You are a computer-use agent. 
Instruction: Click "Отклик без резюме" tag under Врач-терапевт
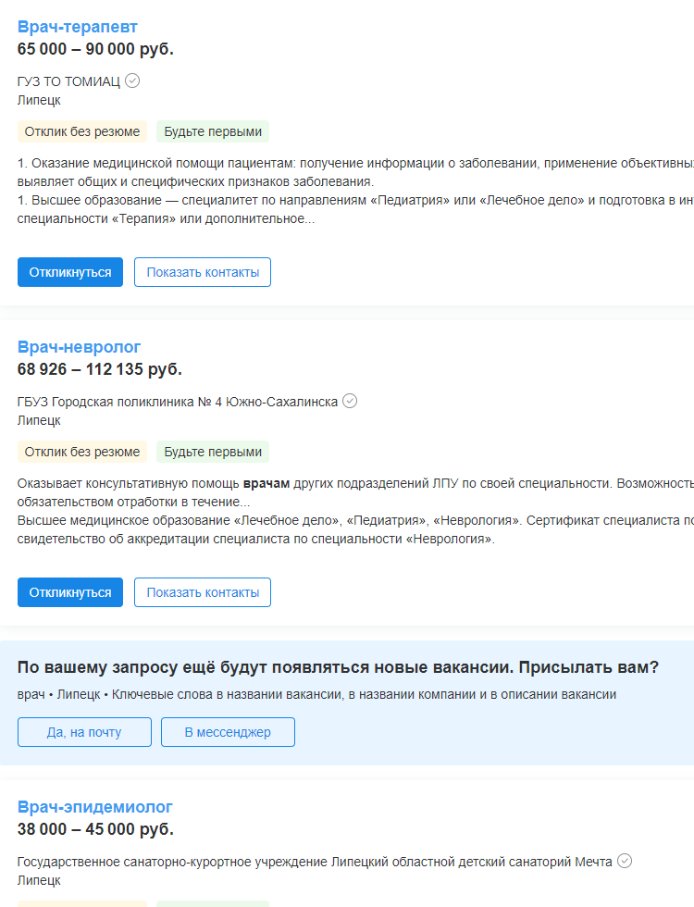[82, 131]
